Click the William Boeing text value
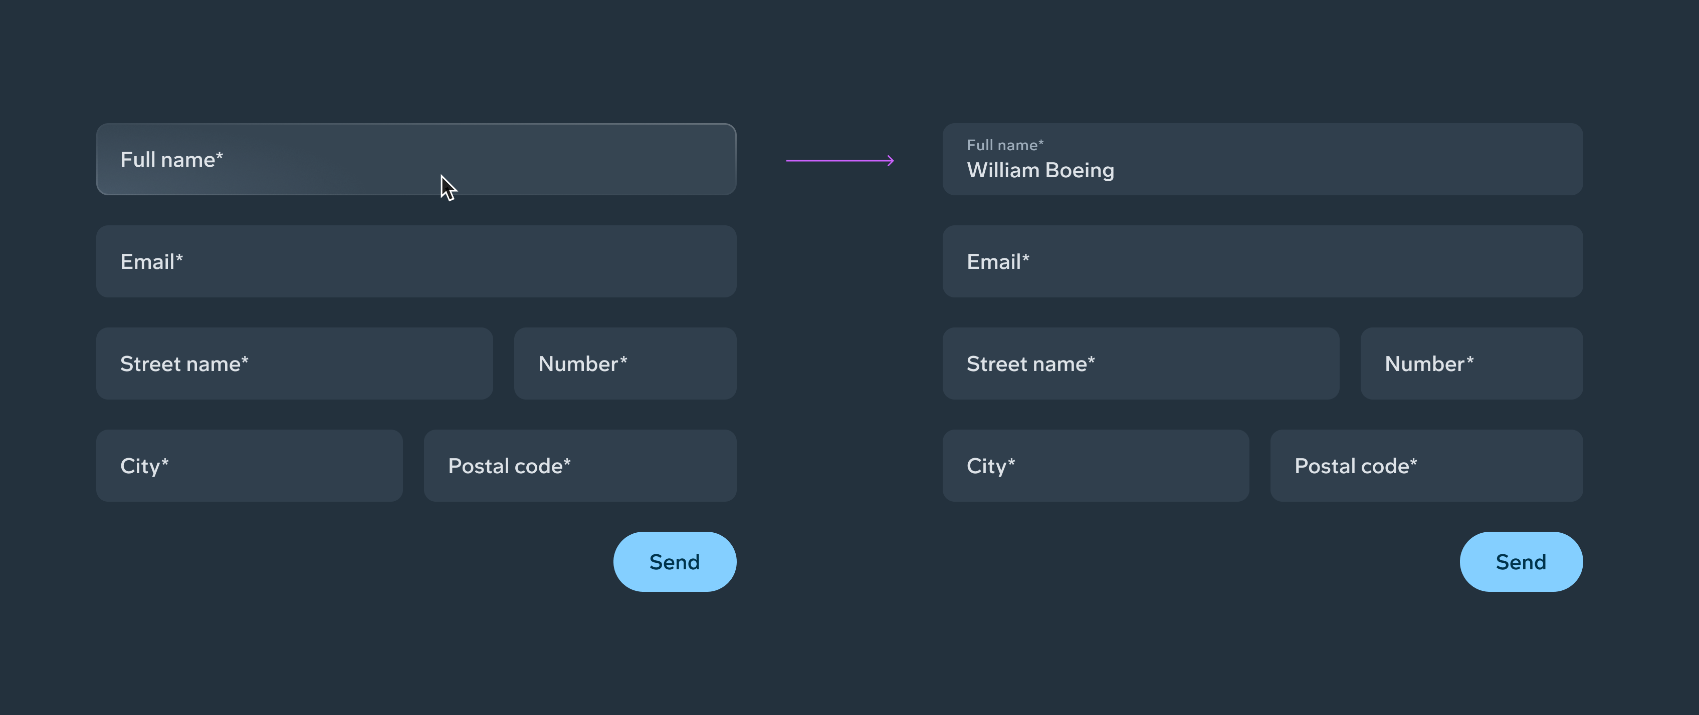This screenshot has width=1699, height=715. point(1041,169)
